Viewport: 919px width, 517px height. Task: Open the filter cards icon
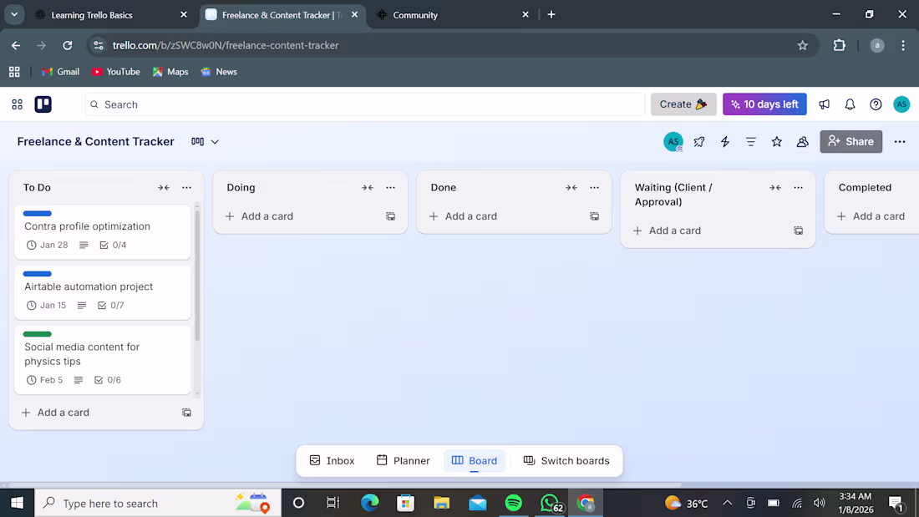click(x=750, y=142)
